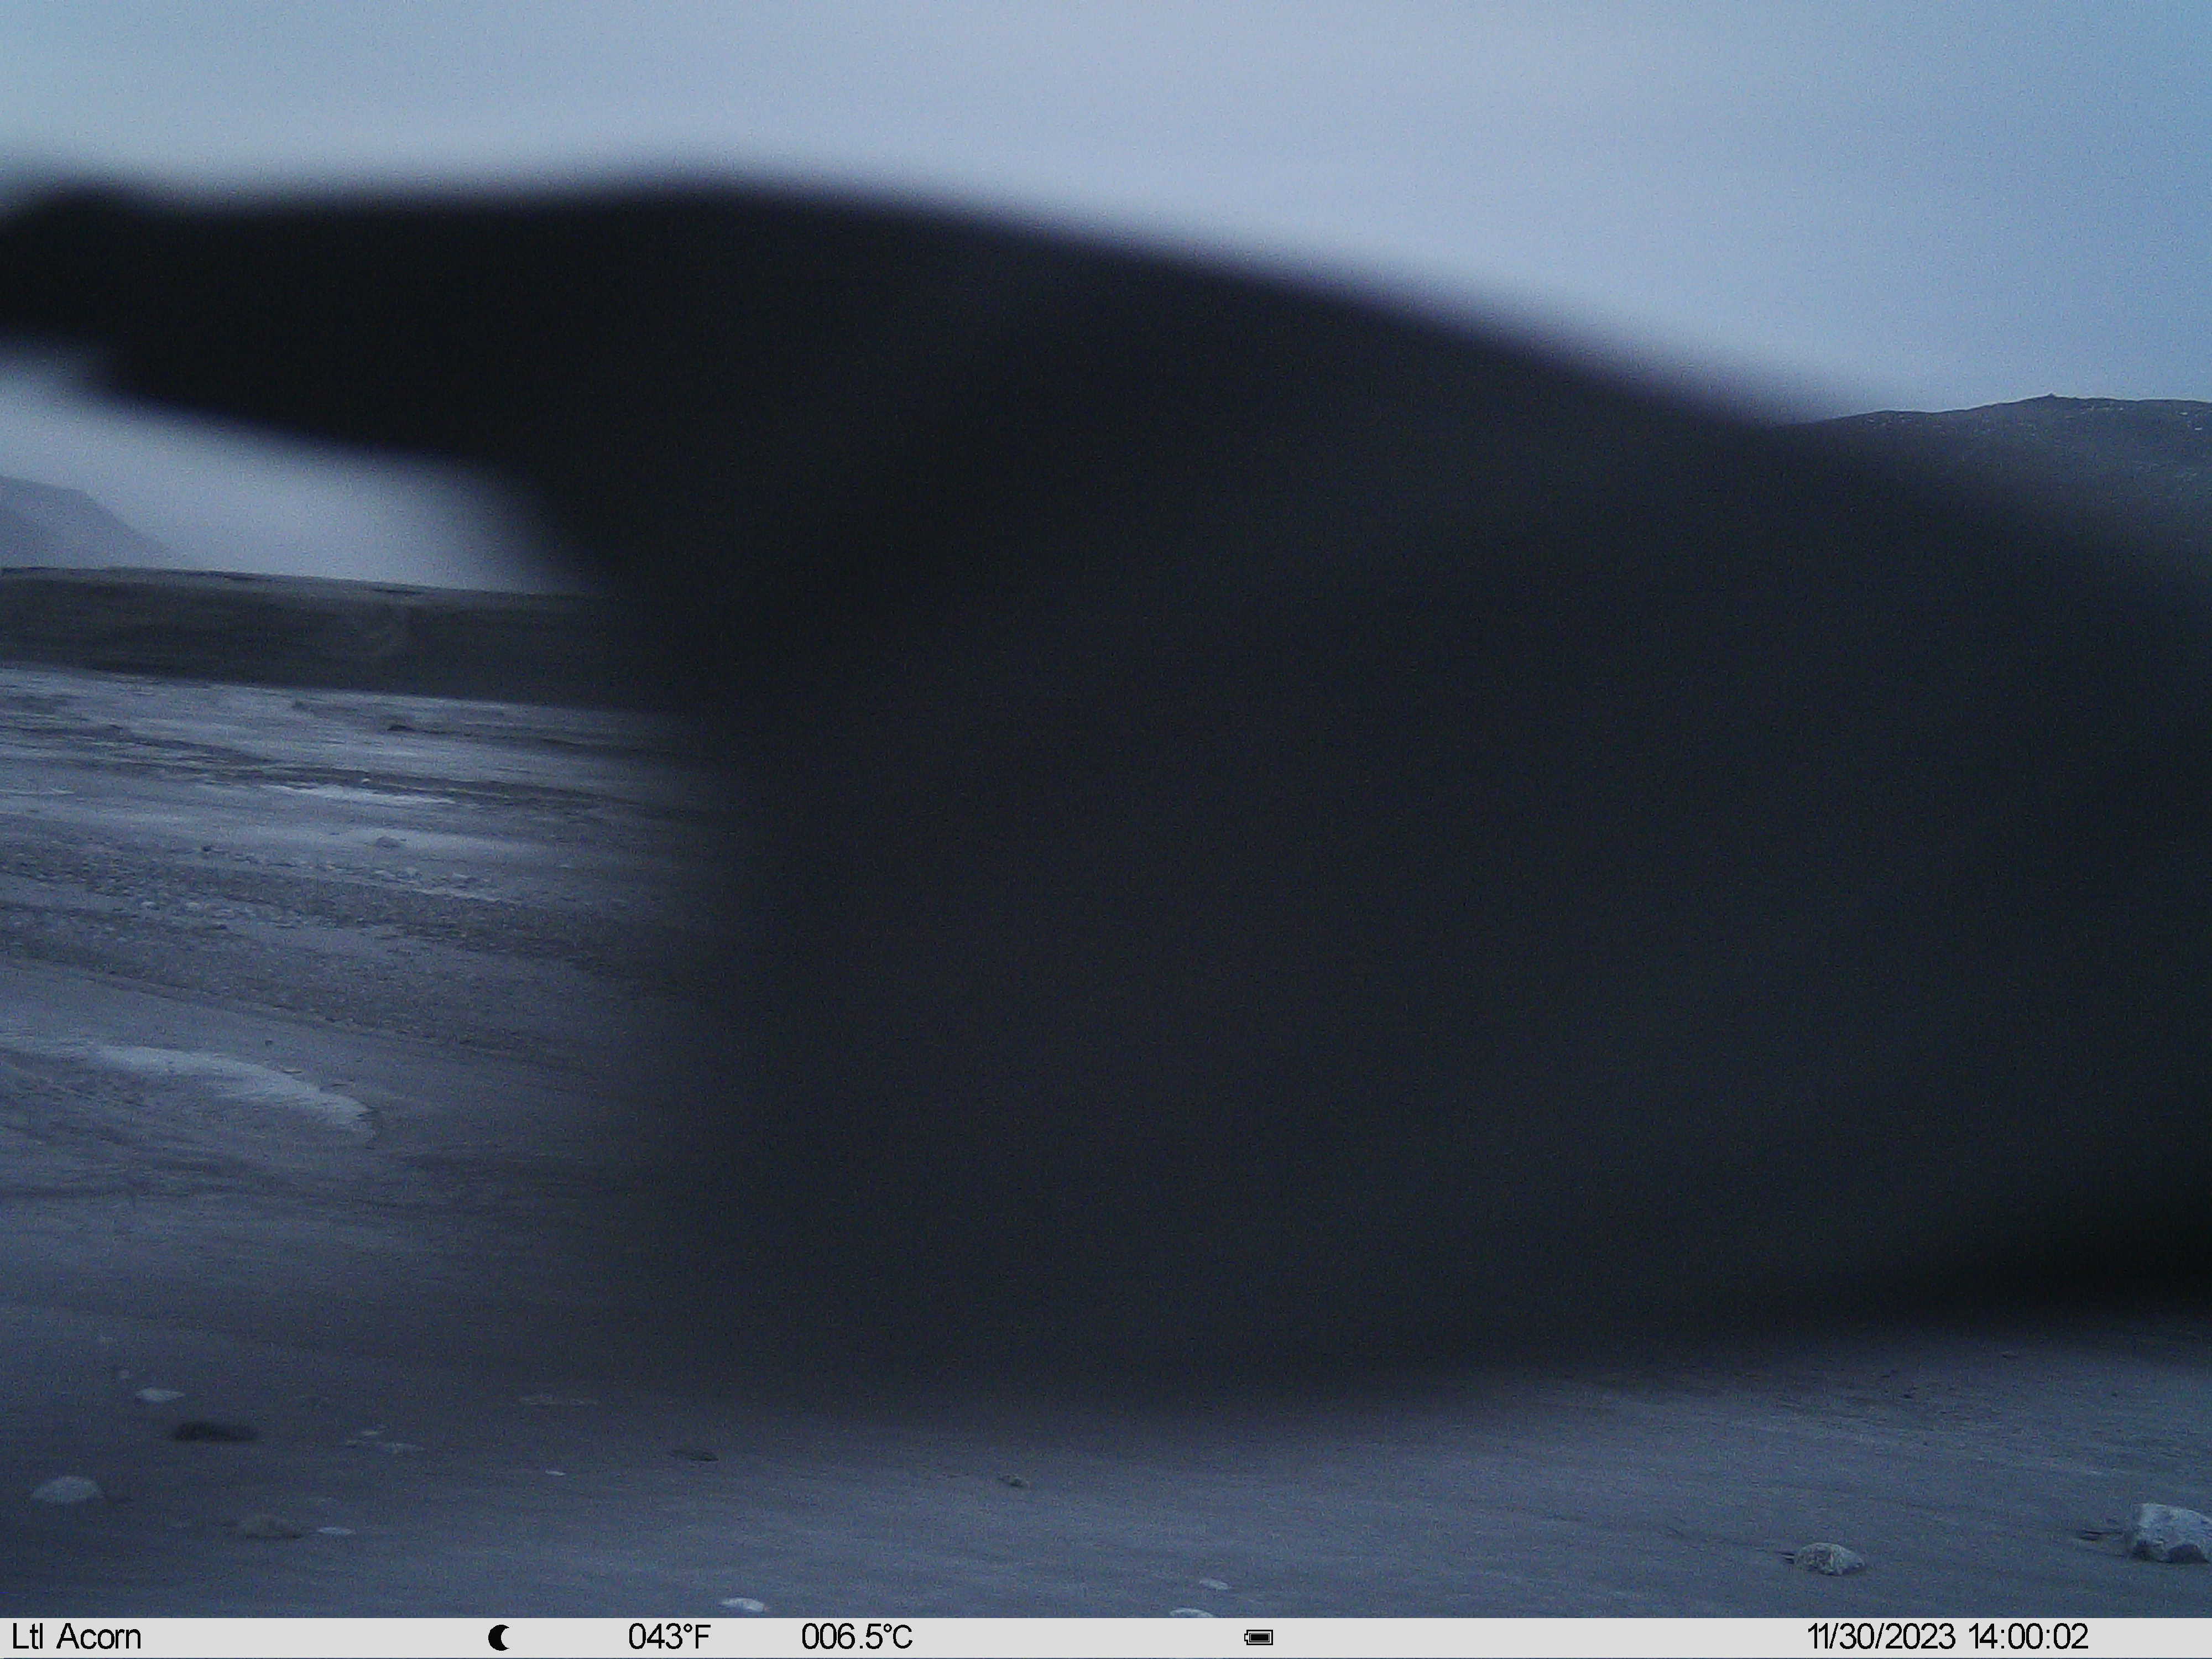Viewport: 2212px width, 1659px height.
Task: Click the 043°F temperature reading
Action: (x=669, y=1637)
